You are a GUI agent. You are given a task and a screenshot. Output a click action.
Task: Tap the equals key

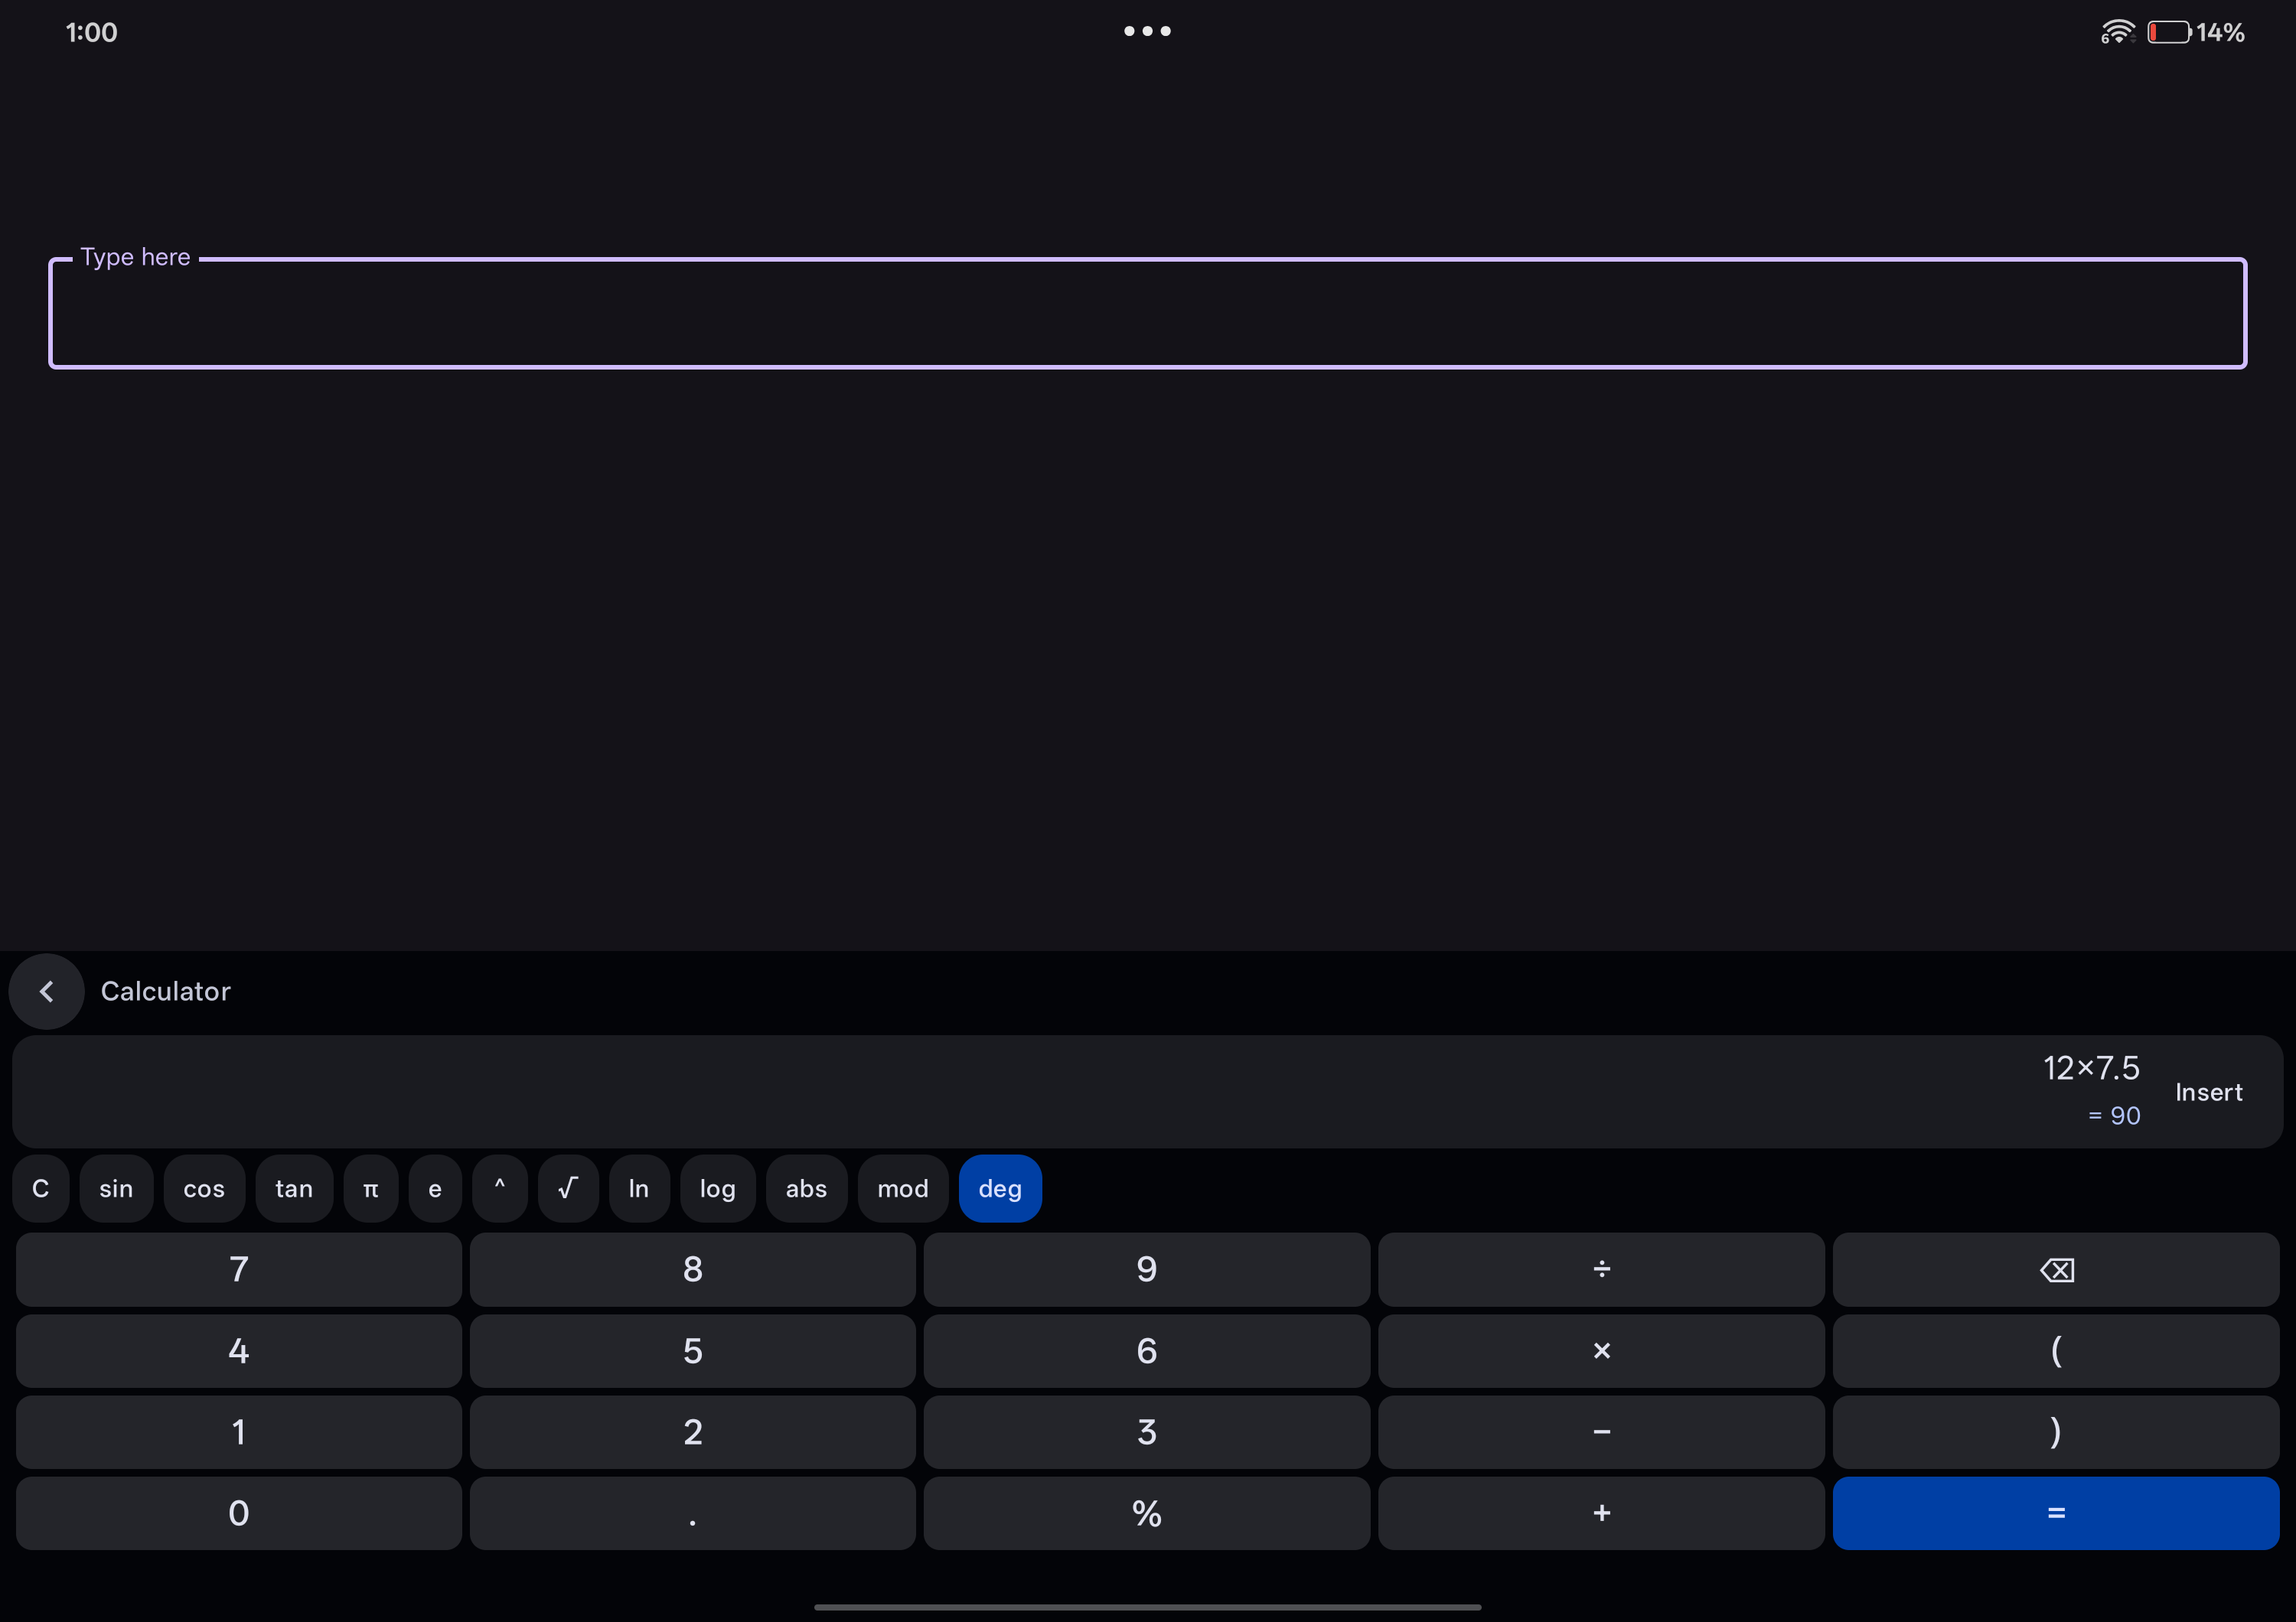(x=2055, y=1513)
